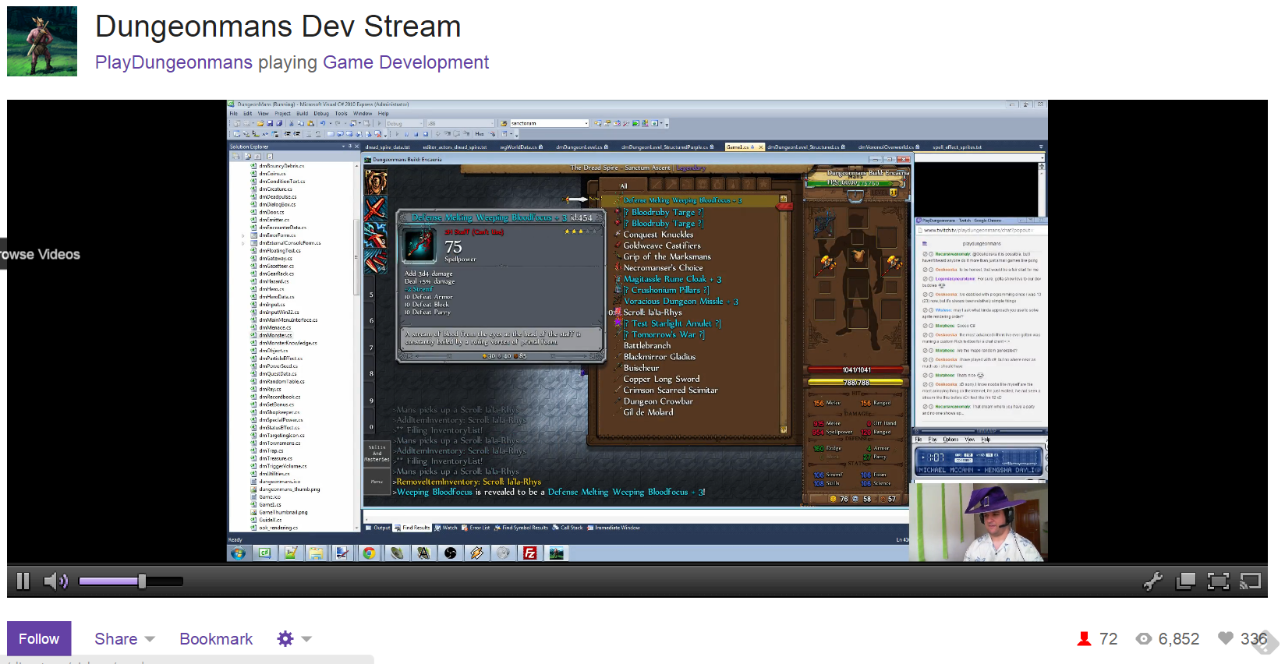The height and width of the screenshot is (664, 1285).
Task: Open the File menu in Visual C#
Action: 233,113
